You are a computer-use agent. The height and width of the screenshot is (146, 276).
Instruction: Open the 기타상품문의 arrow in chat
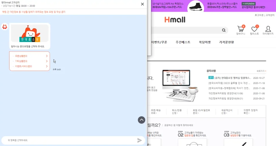tap(47, 61)
